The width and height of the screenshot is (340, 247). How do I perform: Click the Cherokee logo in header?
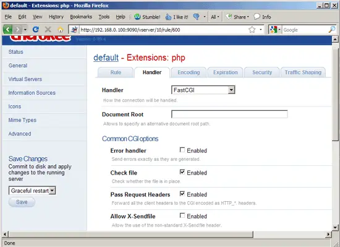[x=40, y=38]
